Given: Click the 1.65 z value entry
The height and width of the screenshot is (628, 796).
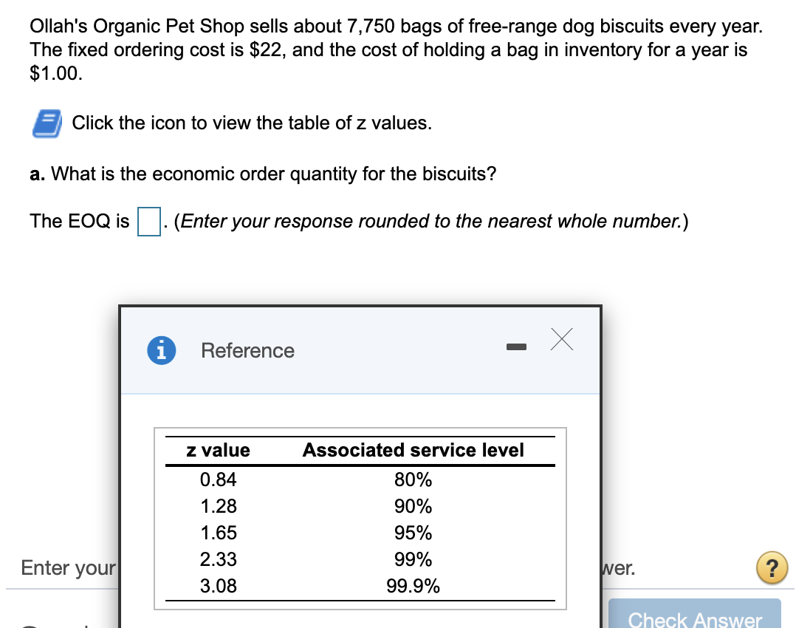Looking at the screenshot, I should click(219, 533).
